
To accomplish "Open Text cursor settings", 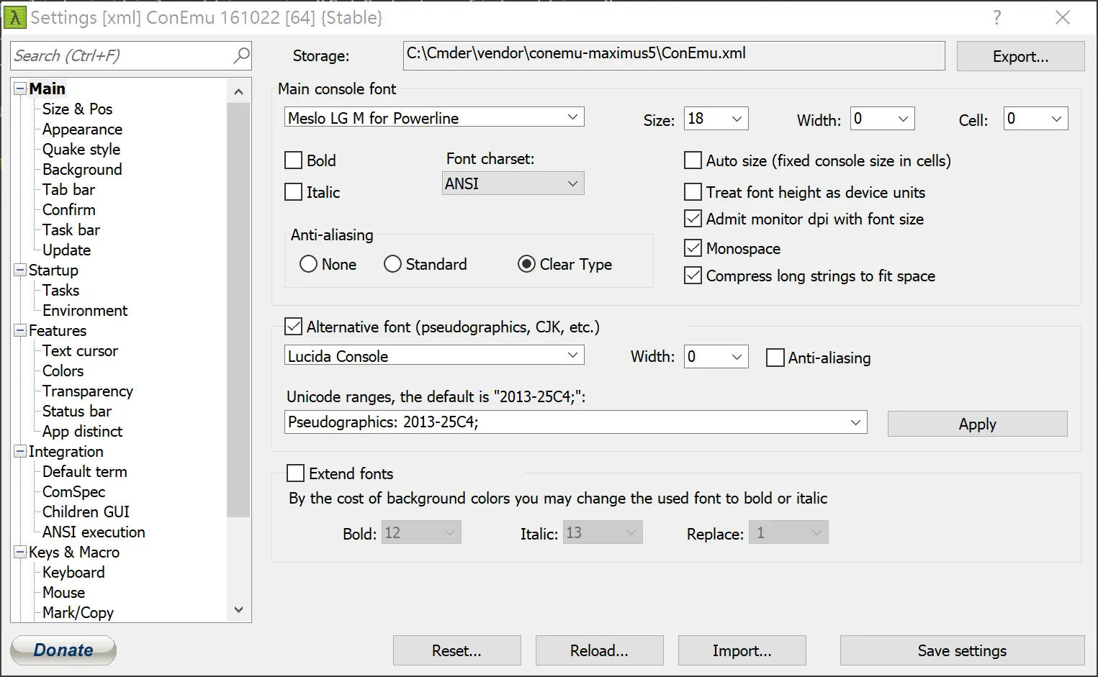I will tap(80, 351).
